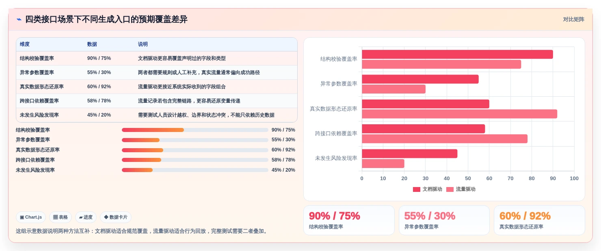Select the 数据卡片 chip
Viewport: 601px width, 251px height.
pyautogui.click(x=116, y=217)
